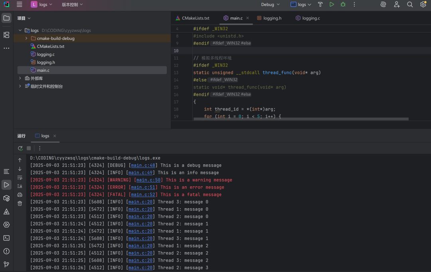Show more tool windows ellipsis
The height and width of the screenshot is (272, 431).
click(x=6, y=48)
